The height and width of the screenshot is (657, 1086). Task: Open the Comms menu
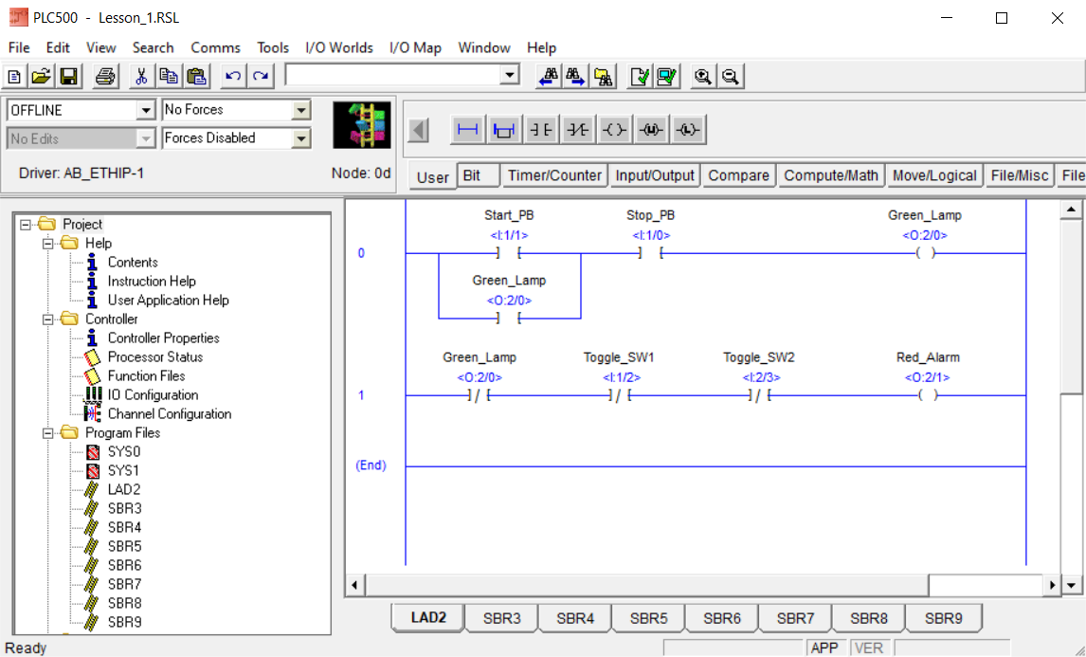pyautogui.click(x=215, y=47)
